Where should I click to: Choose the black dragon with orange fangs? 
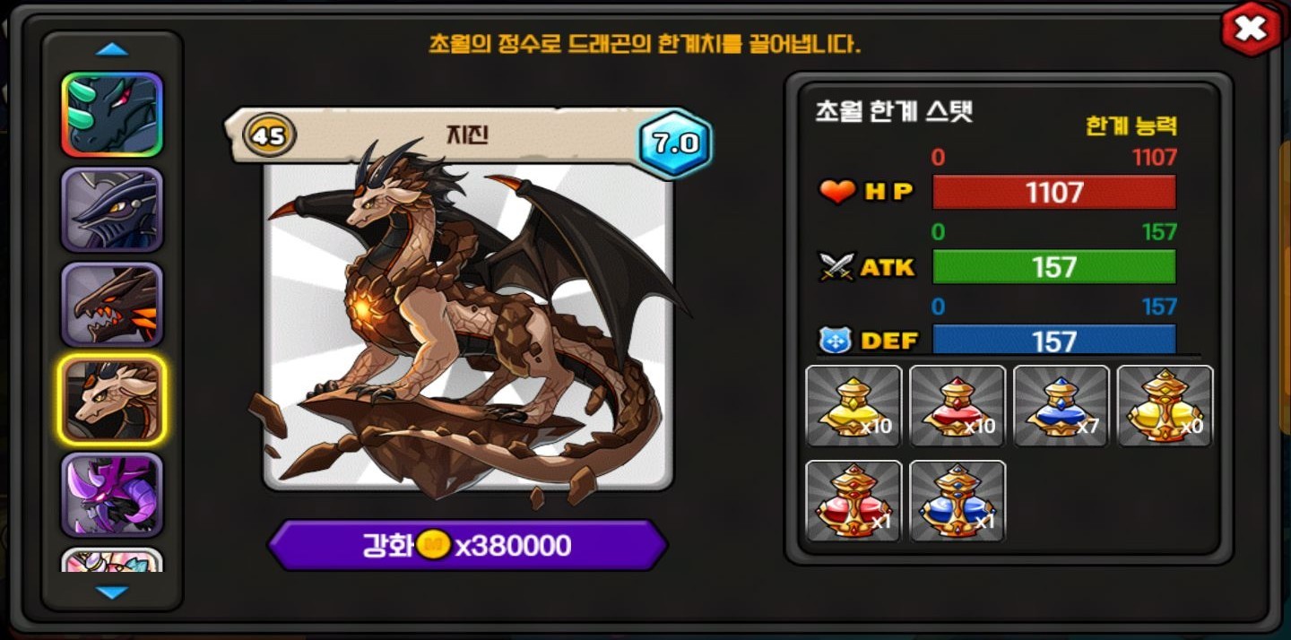(x=112, y=305)
